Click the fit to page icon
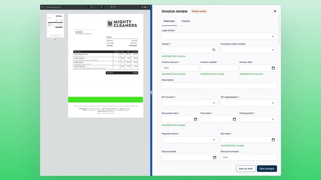Image resolution: width=321 pixels, height=180 pixels. (112, 7)
